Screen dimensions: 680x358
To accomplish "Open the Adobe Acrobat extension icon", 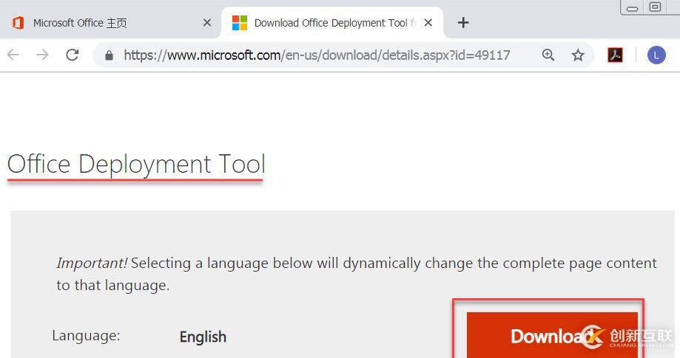I will point(615,55).
